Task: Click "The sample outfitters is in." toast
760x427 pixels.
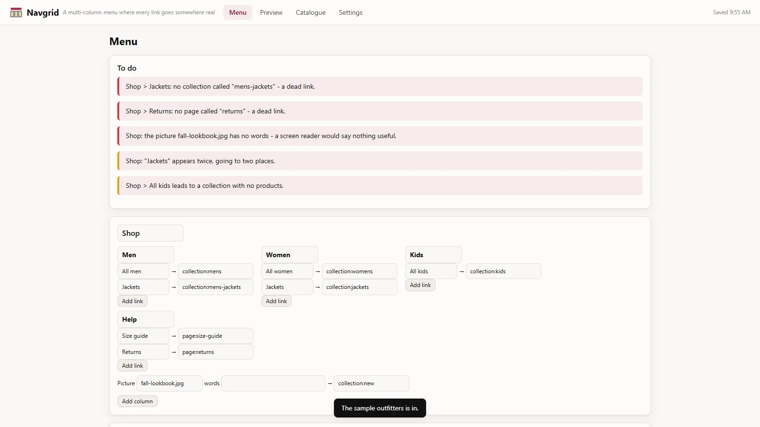Action: pos(380,408)
